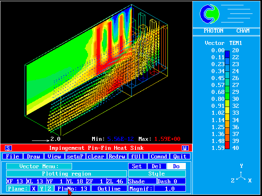Click the PlnNo: 13 plane number field
262x196 pixels.
pos(73,189)
